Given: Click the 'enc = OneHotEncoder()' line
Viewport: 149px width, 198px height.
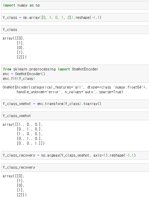Looking at the screenshot, I should [x=24, y=74].
